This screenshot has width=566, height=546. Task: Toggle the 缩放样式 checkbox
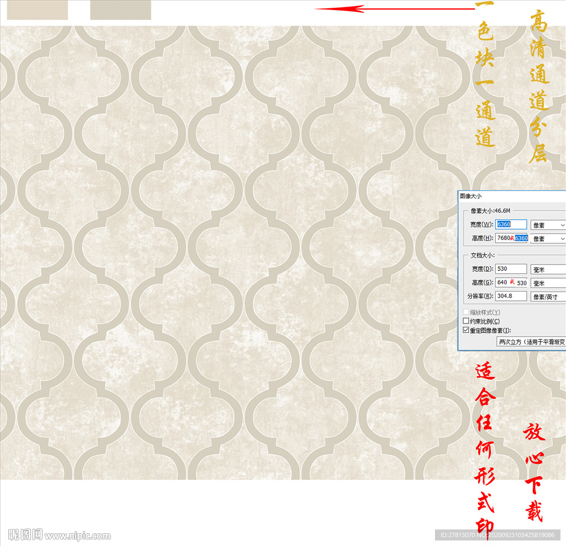pyautogui.click(x=466, y=312)
